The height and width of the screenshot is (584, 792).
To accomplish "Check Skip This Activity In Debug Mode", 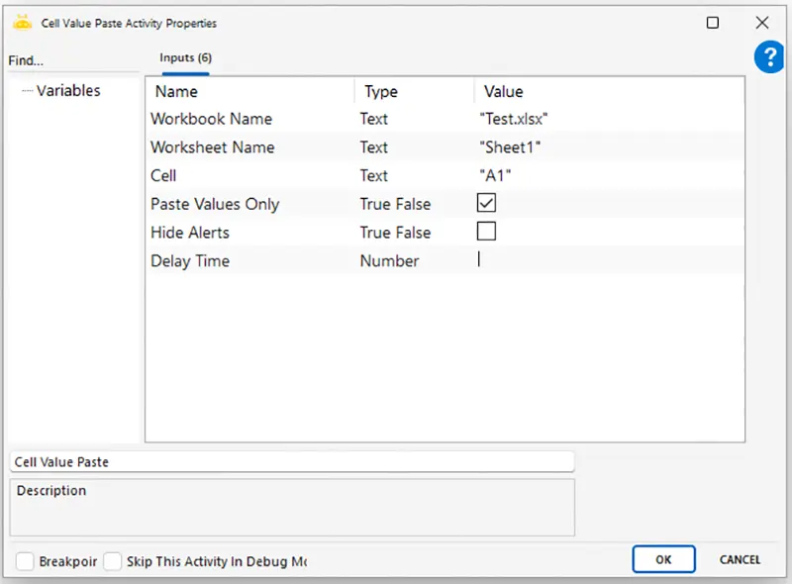I will (112, 561).
